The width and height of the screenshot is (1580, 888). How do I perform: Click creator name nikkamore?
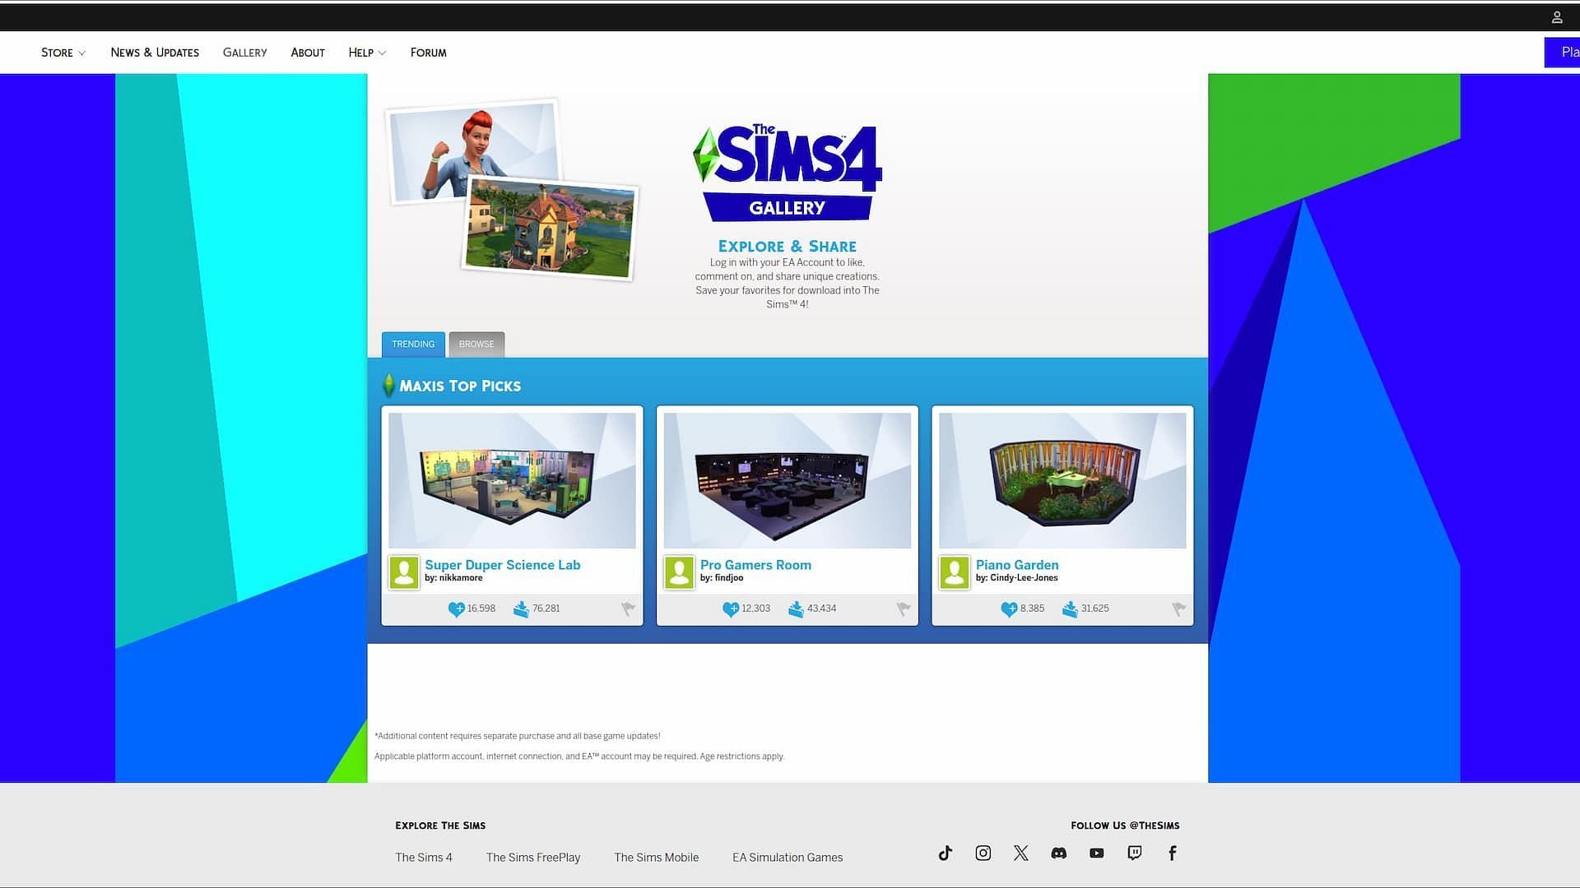click(461, 578)
